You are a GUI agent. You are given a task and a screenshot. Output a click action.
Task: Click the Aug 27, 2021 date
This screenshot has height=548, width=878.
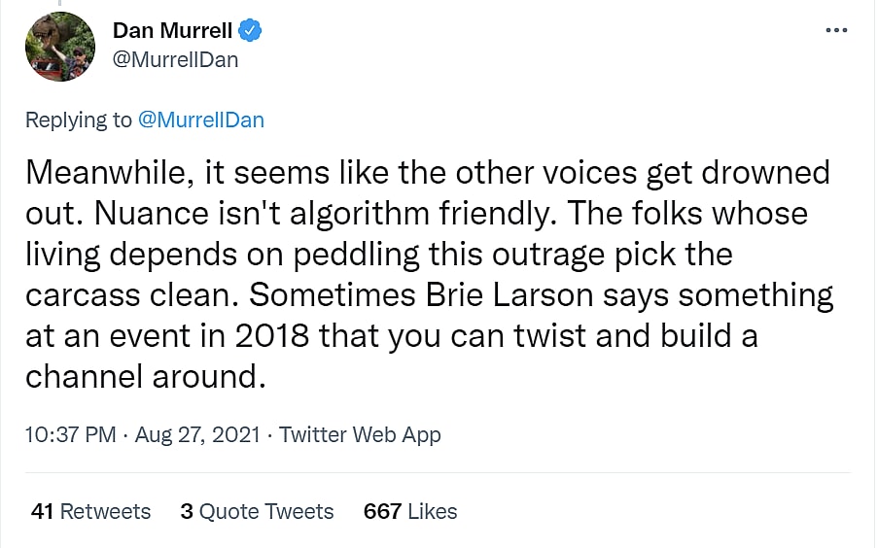[197, 434]
